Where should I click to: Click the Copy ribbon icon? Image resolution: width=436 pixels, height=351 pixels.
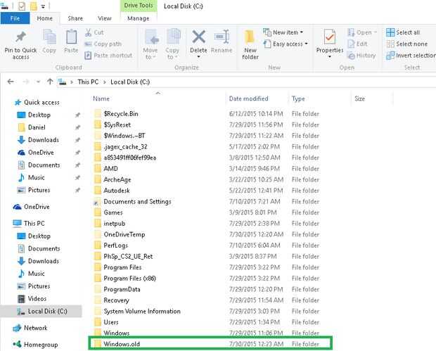(49, 37)
